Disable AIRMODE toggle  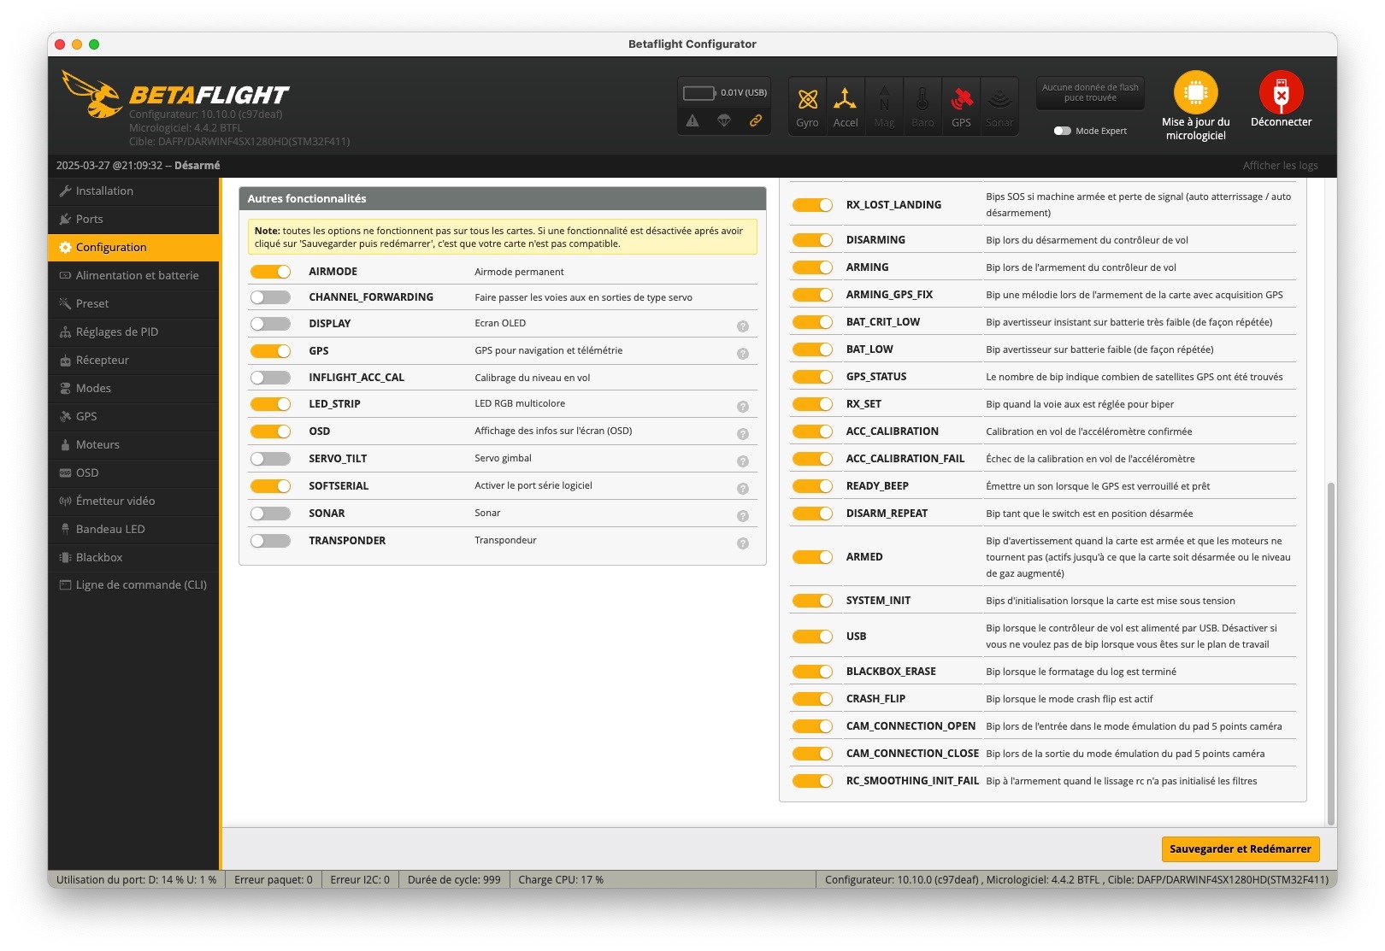271,272
